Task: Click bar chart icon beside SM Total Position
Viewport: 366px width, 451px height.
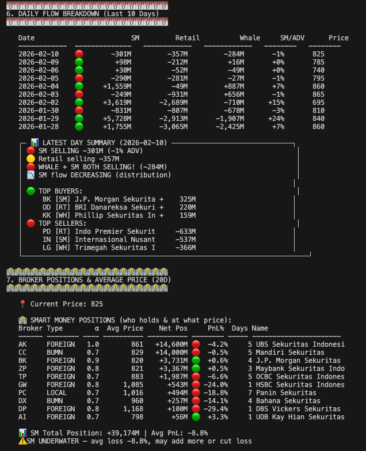Action: click(22, 433)
